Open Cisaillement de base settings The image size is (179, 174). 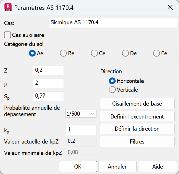click(137, 104)
